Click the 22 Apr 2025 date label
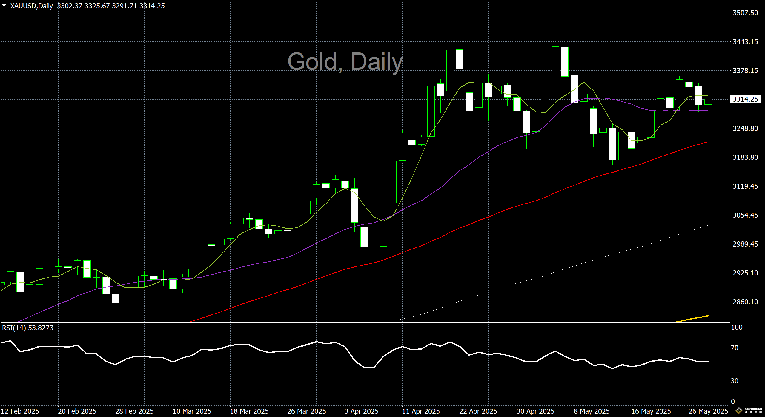The width and height of the screenshot is (765, 417). (x=478, y=411)
